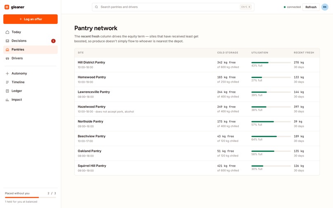This screenshot has height=208, width=333.
Task: Click the 43 kg free value
Action: tap(226, 136)
